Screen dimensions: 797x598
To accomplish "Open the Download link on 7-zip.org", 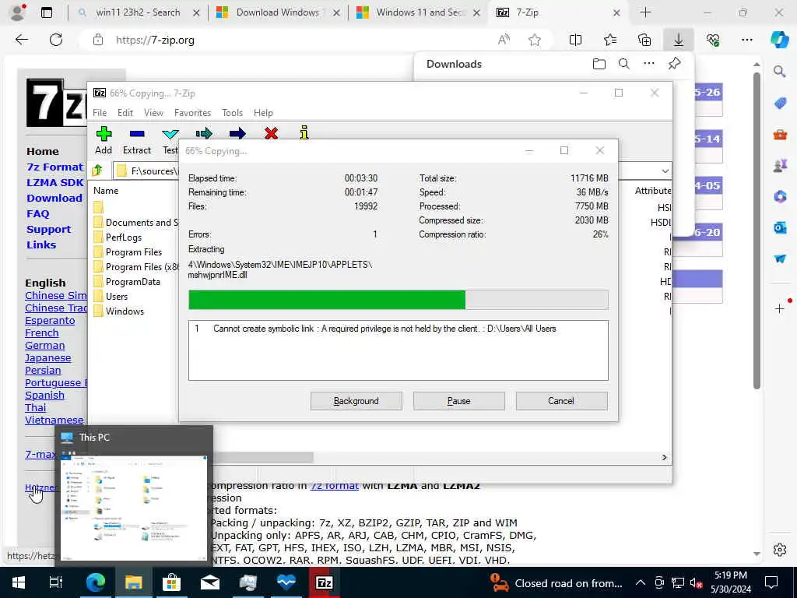I will pyautogui.click(x=54, y=199).
